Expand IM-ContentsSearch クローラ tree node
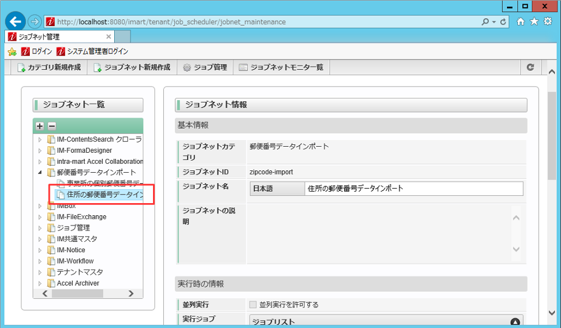 [40, 139]
